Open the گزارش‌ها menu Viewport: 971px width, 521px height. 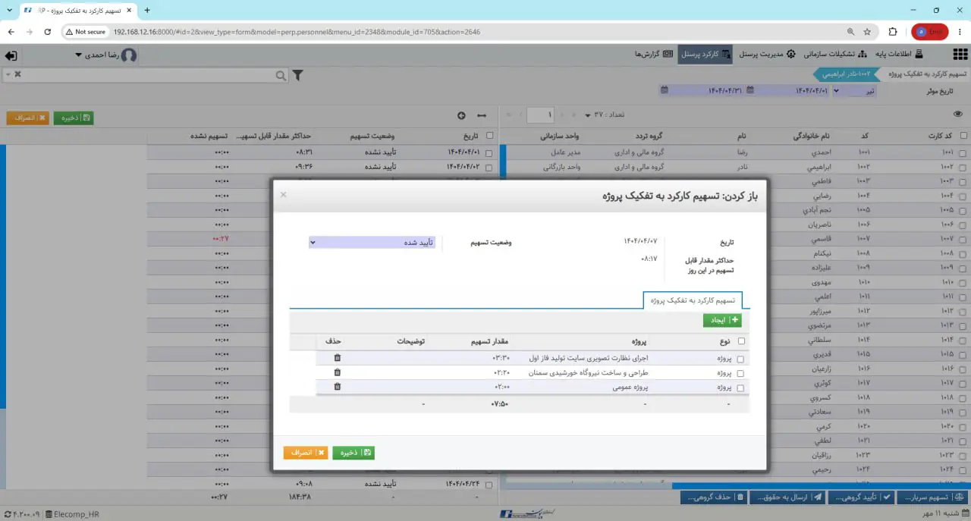point(655,55)
